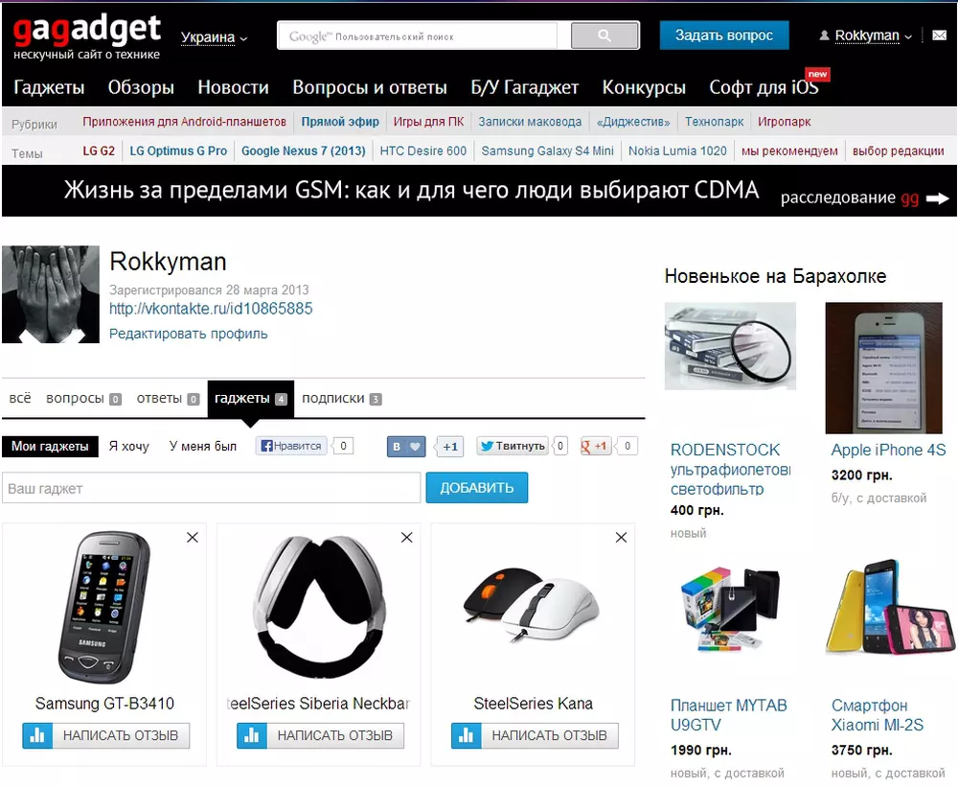This screenshot has width=958, height=788.
Task: Click the search magnifier button
Action: (604, 35)
